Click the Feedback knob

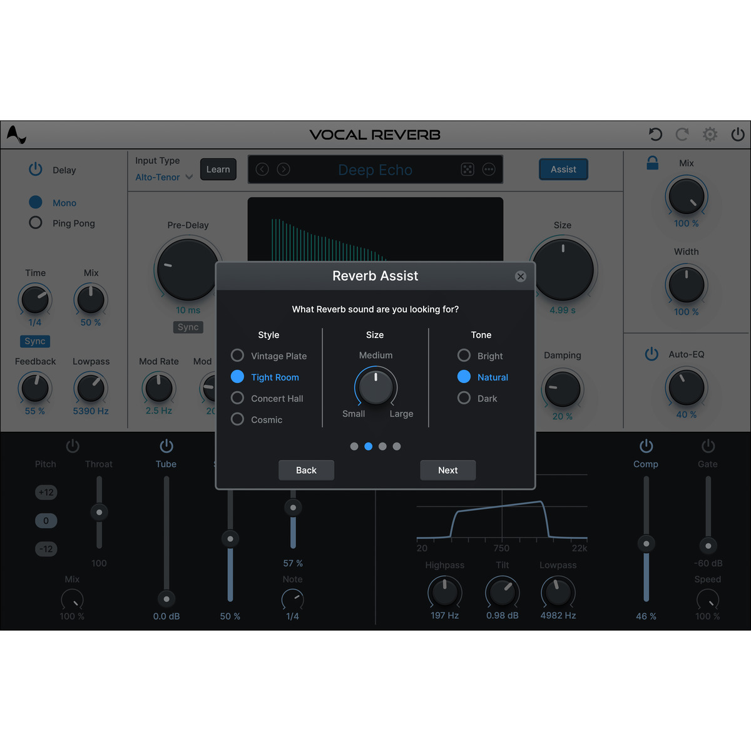(35, 389)
